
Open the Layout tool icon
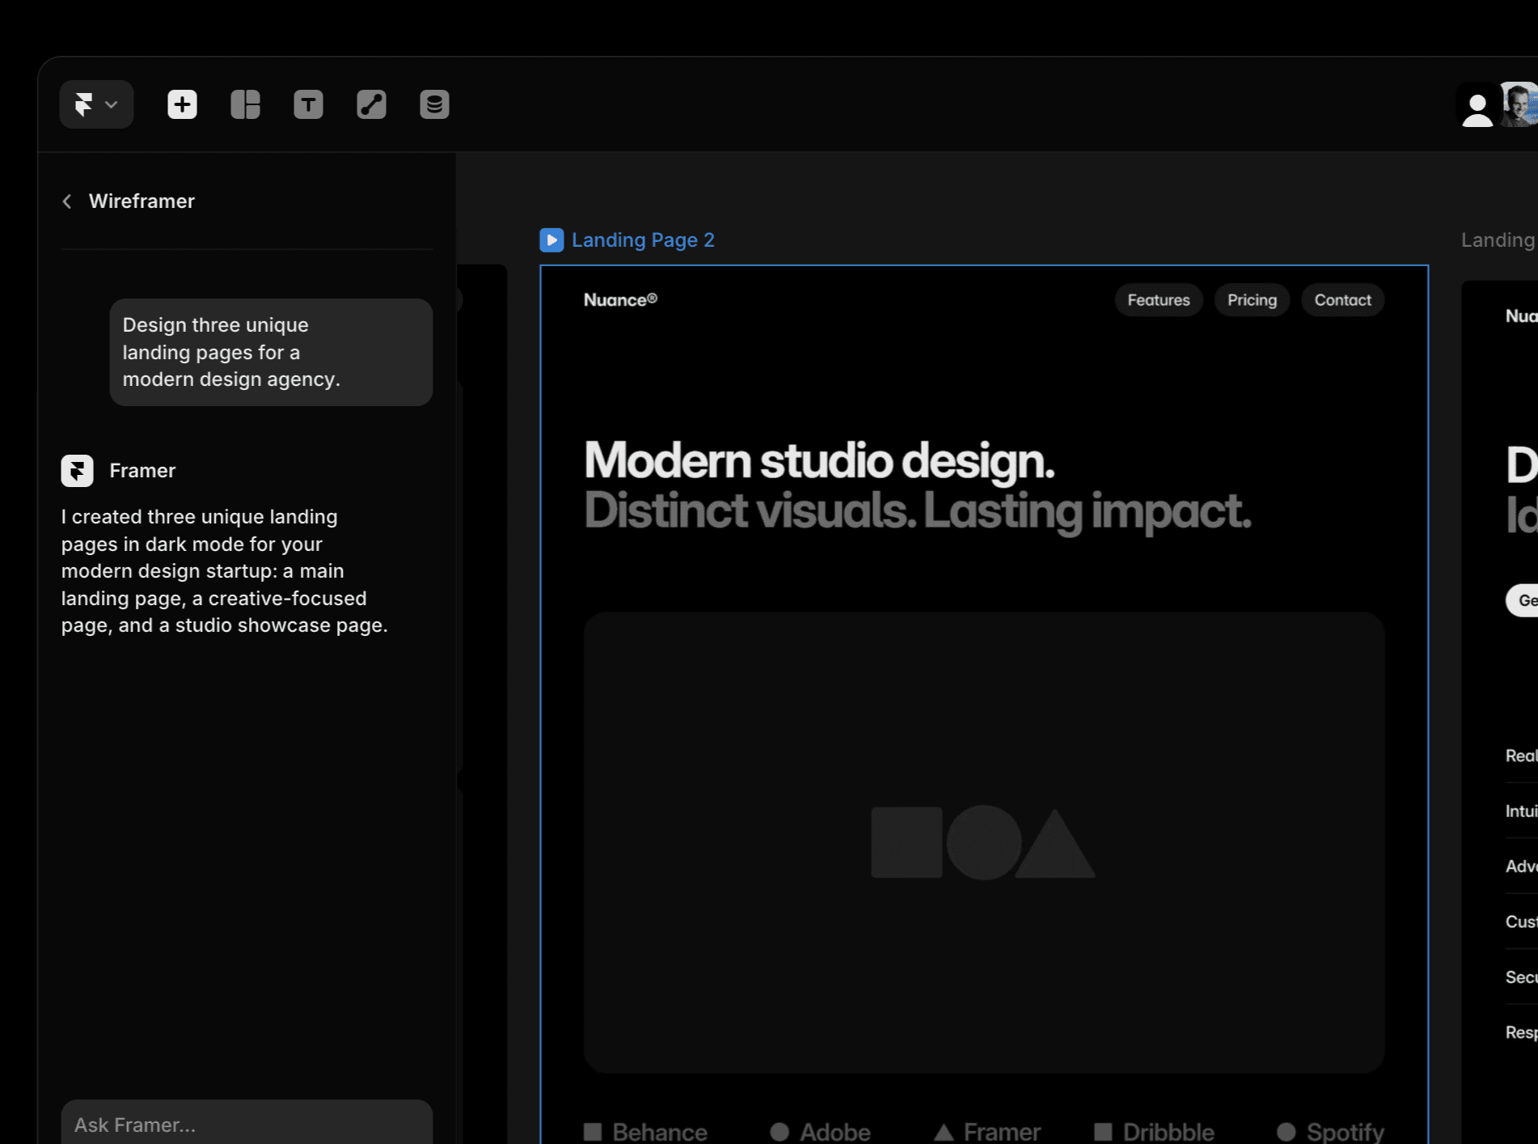pyautogui.click(x=245, y=104)
